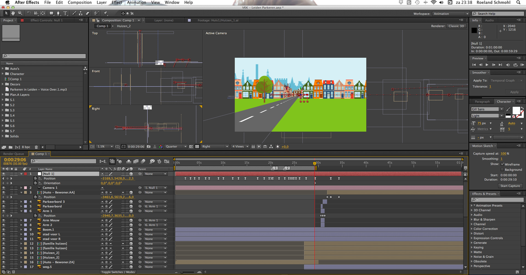The height and width of the screenshot is (275, 526).
Task: Click Toggle Switches / Modes button
Action: [118, 272]
